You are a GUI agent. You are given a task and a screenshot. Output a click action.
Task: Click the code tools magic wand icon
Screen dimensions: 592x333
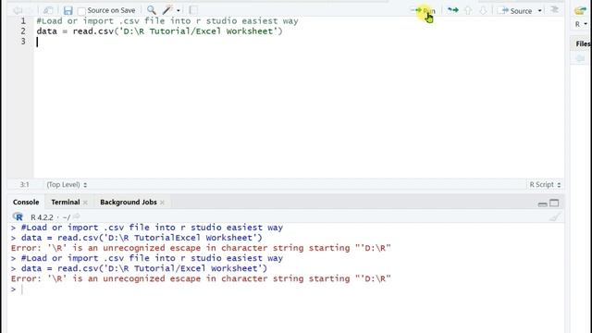point(167,10)
